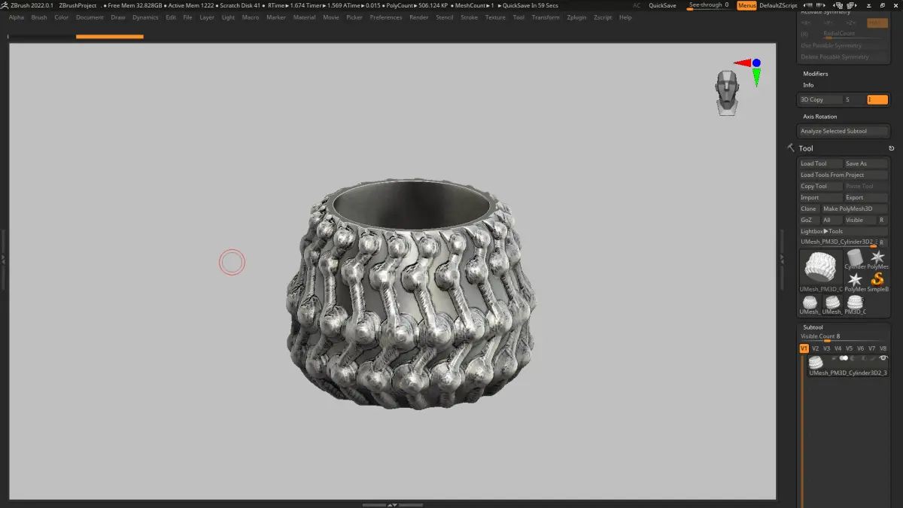The image size is (903, 508).
Task: Open the Zplugin menu
Action: click(x=576, y=17)
